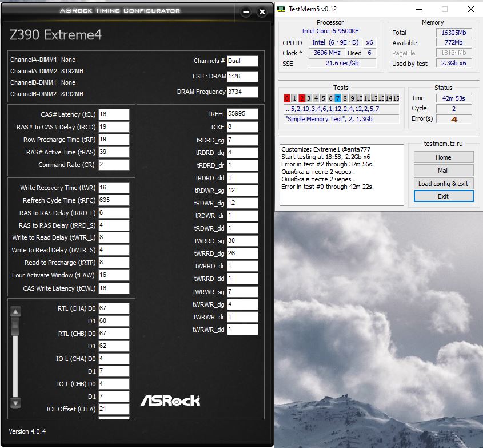Click the RAS# Active Time (tRAS) field
This screenshot has height=448, width=483.
114,152
